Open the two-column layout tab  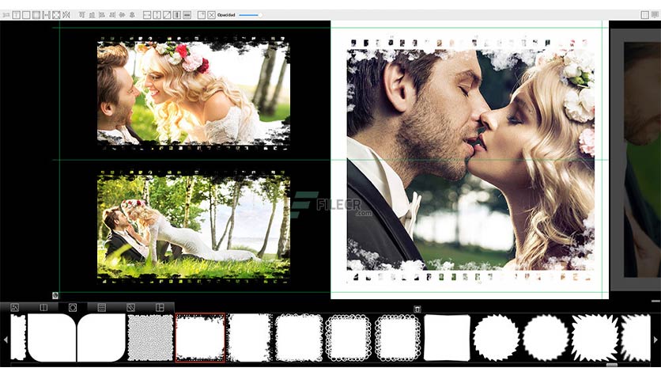(x=43, y=308)
